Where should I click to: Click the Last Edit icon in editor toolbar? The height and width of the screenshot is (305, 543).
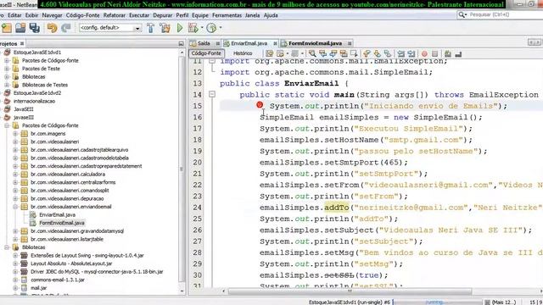pyautogui.click(x=270, y=53)
